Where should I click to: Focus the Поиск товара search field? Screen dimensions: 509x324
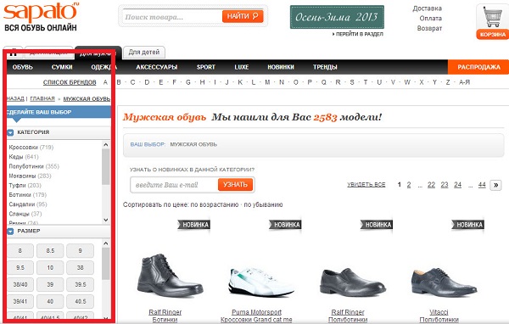tap(172, 17)
